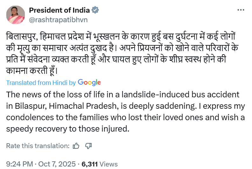Click the phrase speedy recovery to those injured
The image size is (252, 169).
(x=69, y=129)
